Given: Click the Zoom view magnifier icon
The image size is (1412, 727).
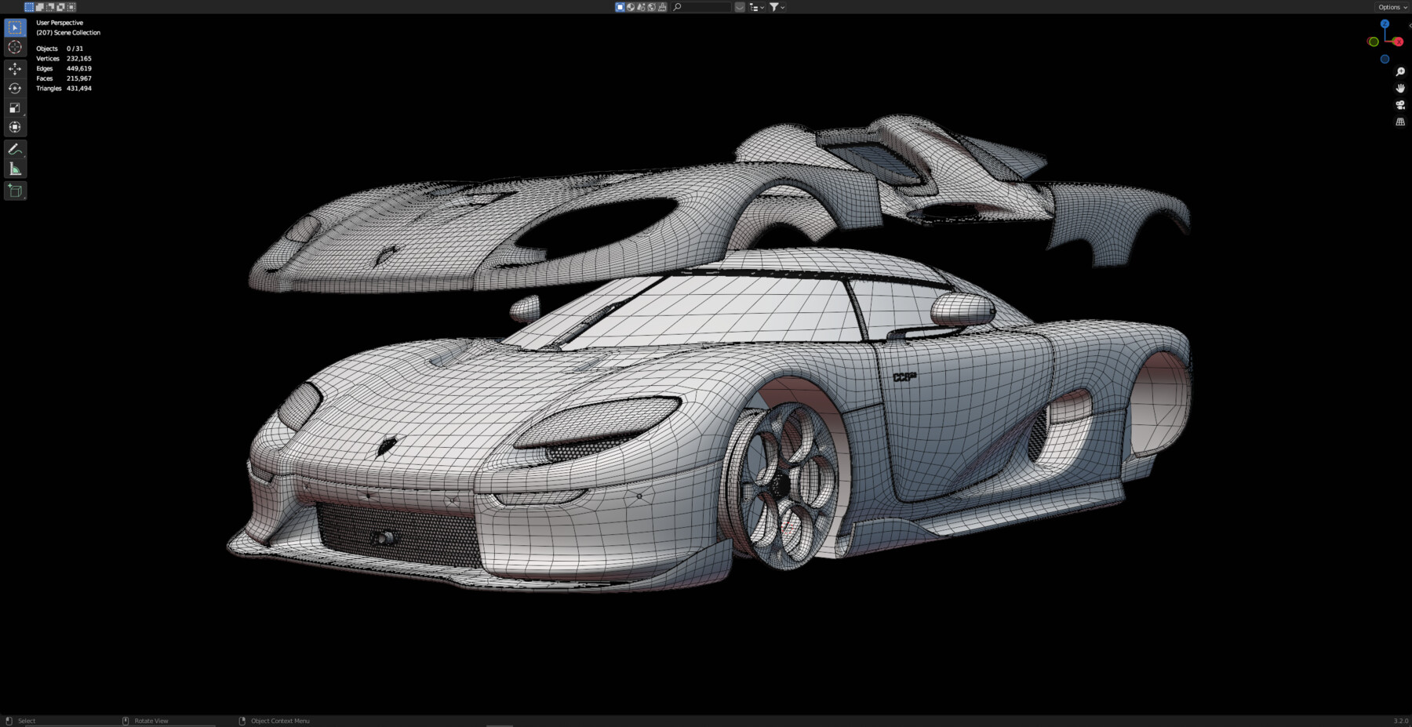Looking at the screenshot, I should 1400,71.
